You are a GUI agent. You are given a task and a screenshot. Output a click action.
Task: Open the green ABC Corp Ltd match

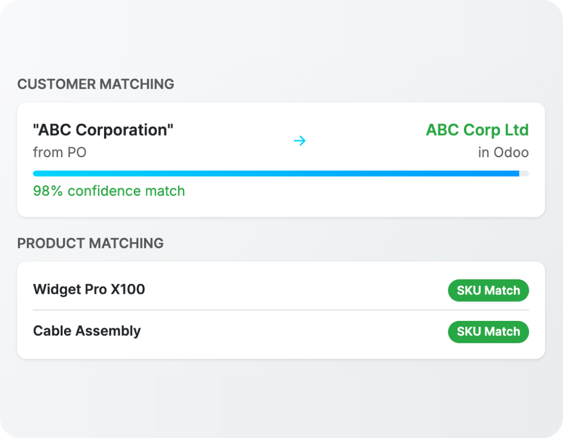tap(477, 130)
